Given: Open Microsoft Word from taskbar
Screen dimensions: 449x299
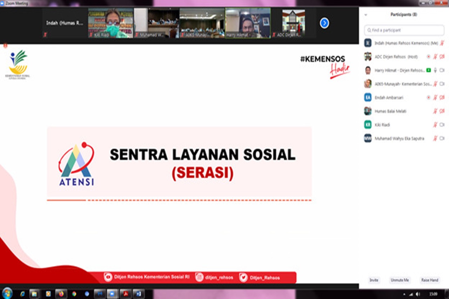Looking at the screenshot, I should (x=138, y=294).
